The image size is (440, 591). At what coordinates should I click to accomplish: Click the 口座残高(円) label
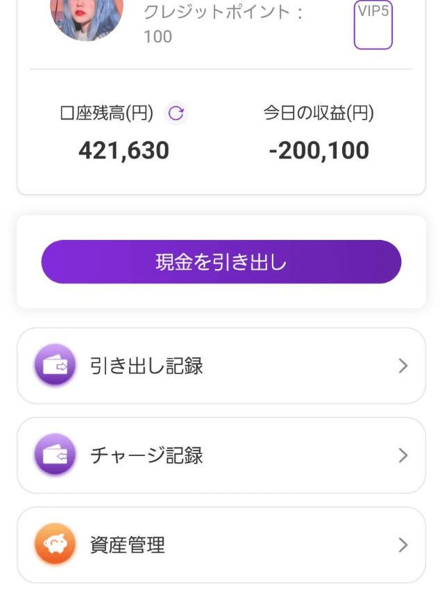[107, 114]
